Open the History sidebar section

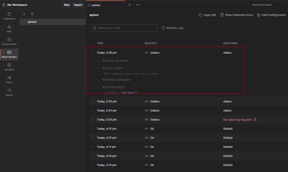[x=9, y=93]
